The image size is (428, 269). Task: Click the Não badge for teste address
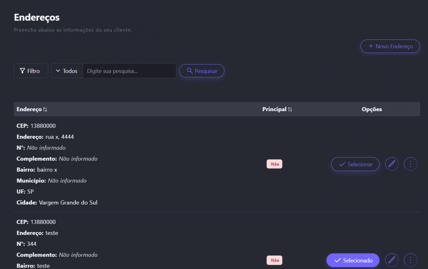[275, 260]
